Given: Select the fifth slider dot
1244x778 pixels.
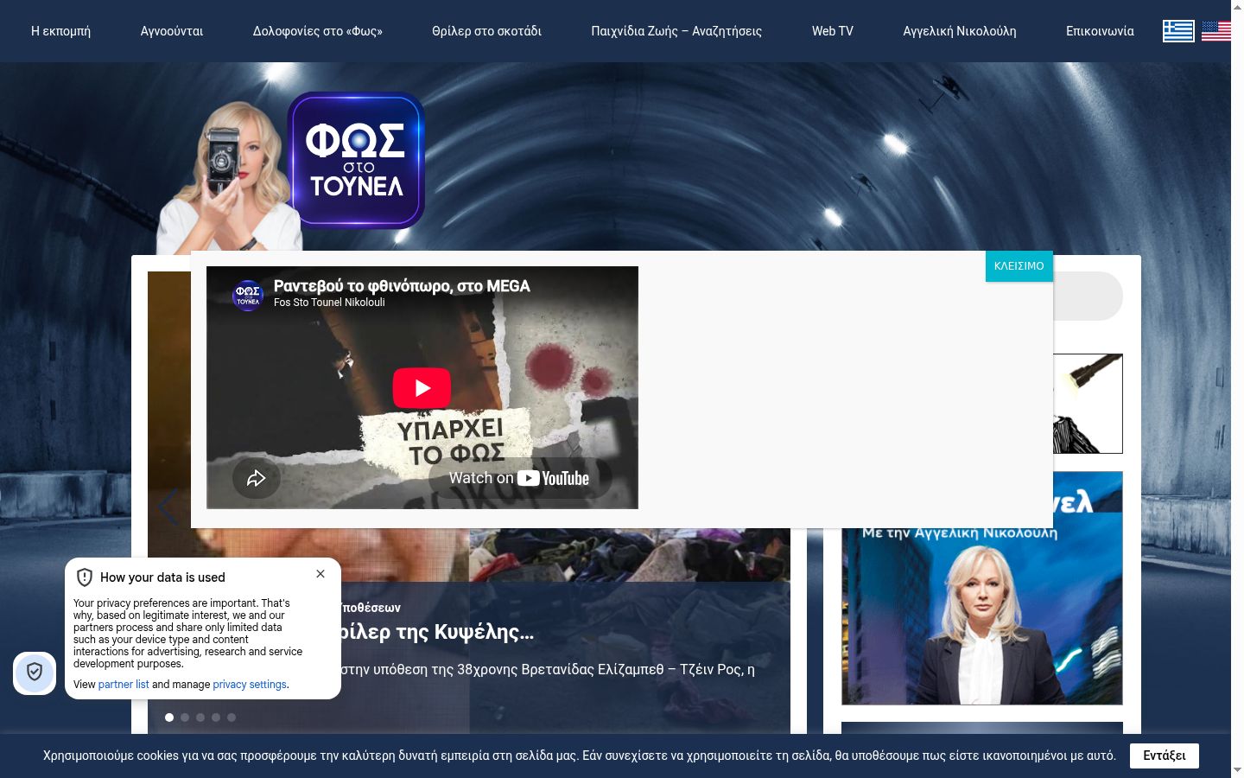Looking at the screenshot, I should (232, 717).
